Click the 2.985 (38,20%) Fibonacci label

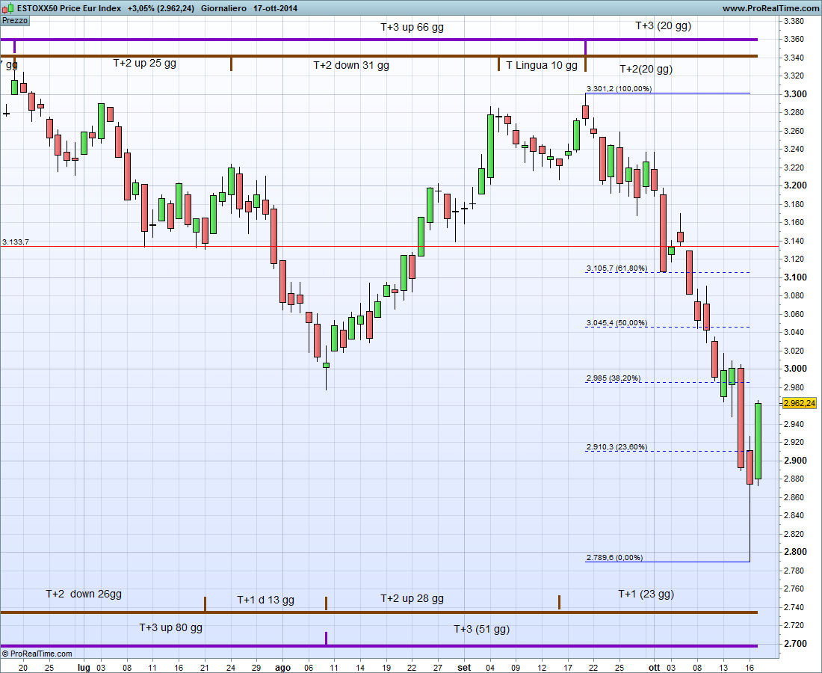[x=614, y=378]
